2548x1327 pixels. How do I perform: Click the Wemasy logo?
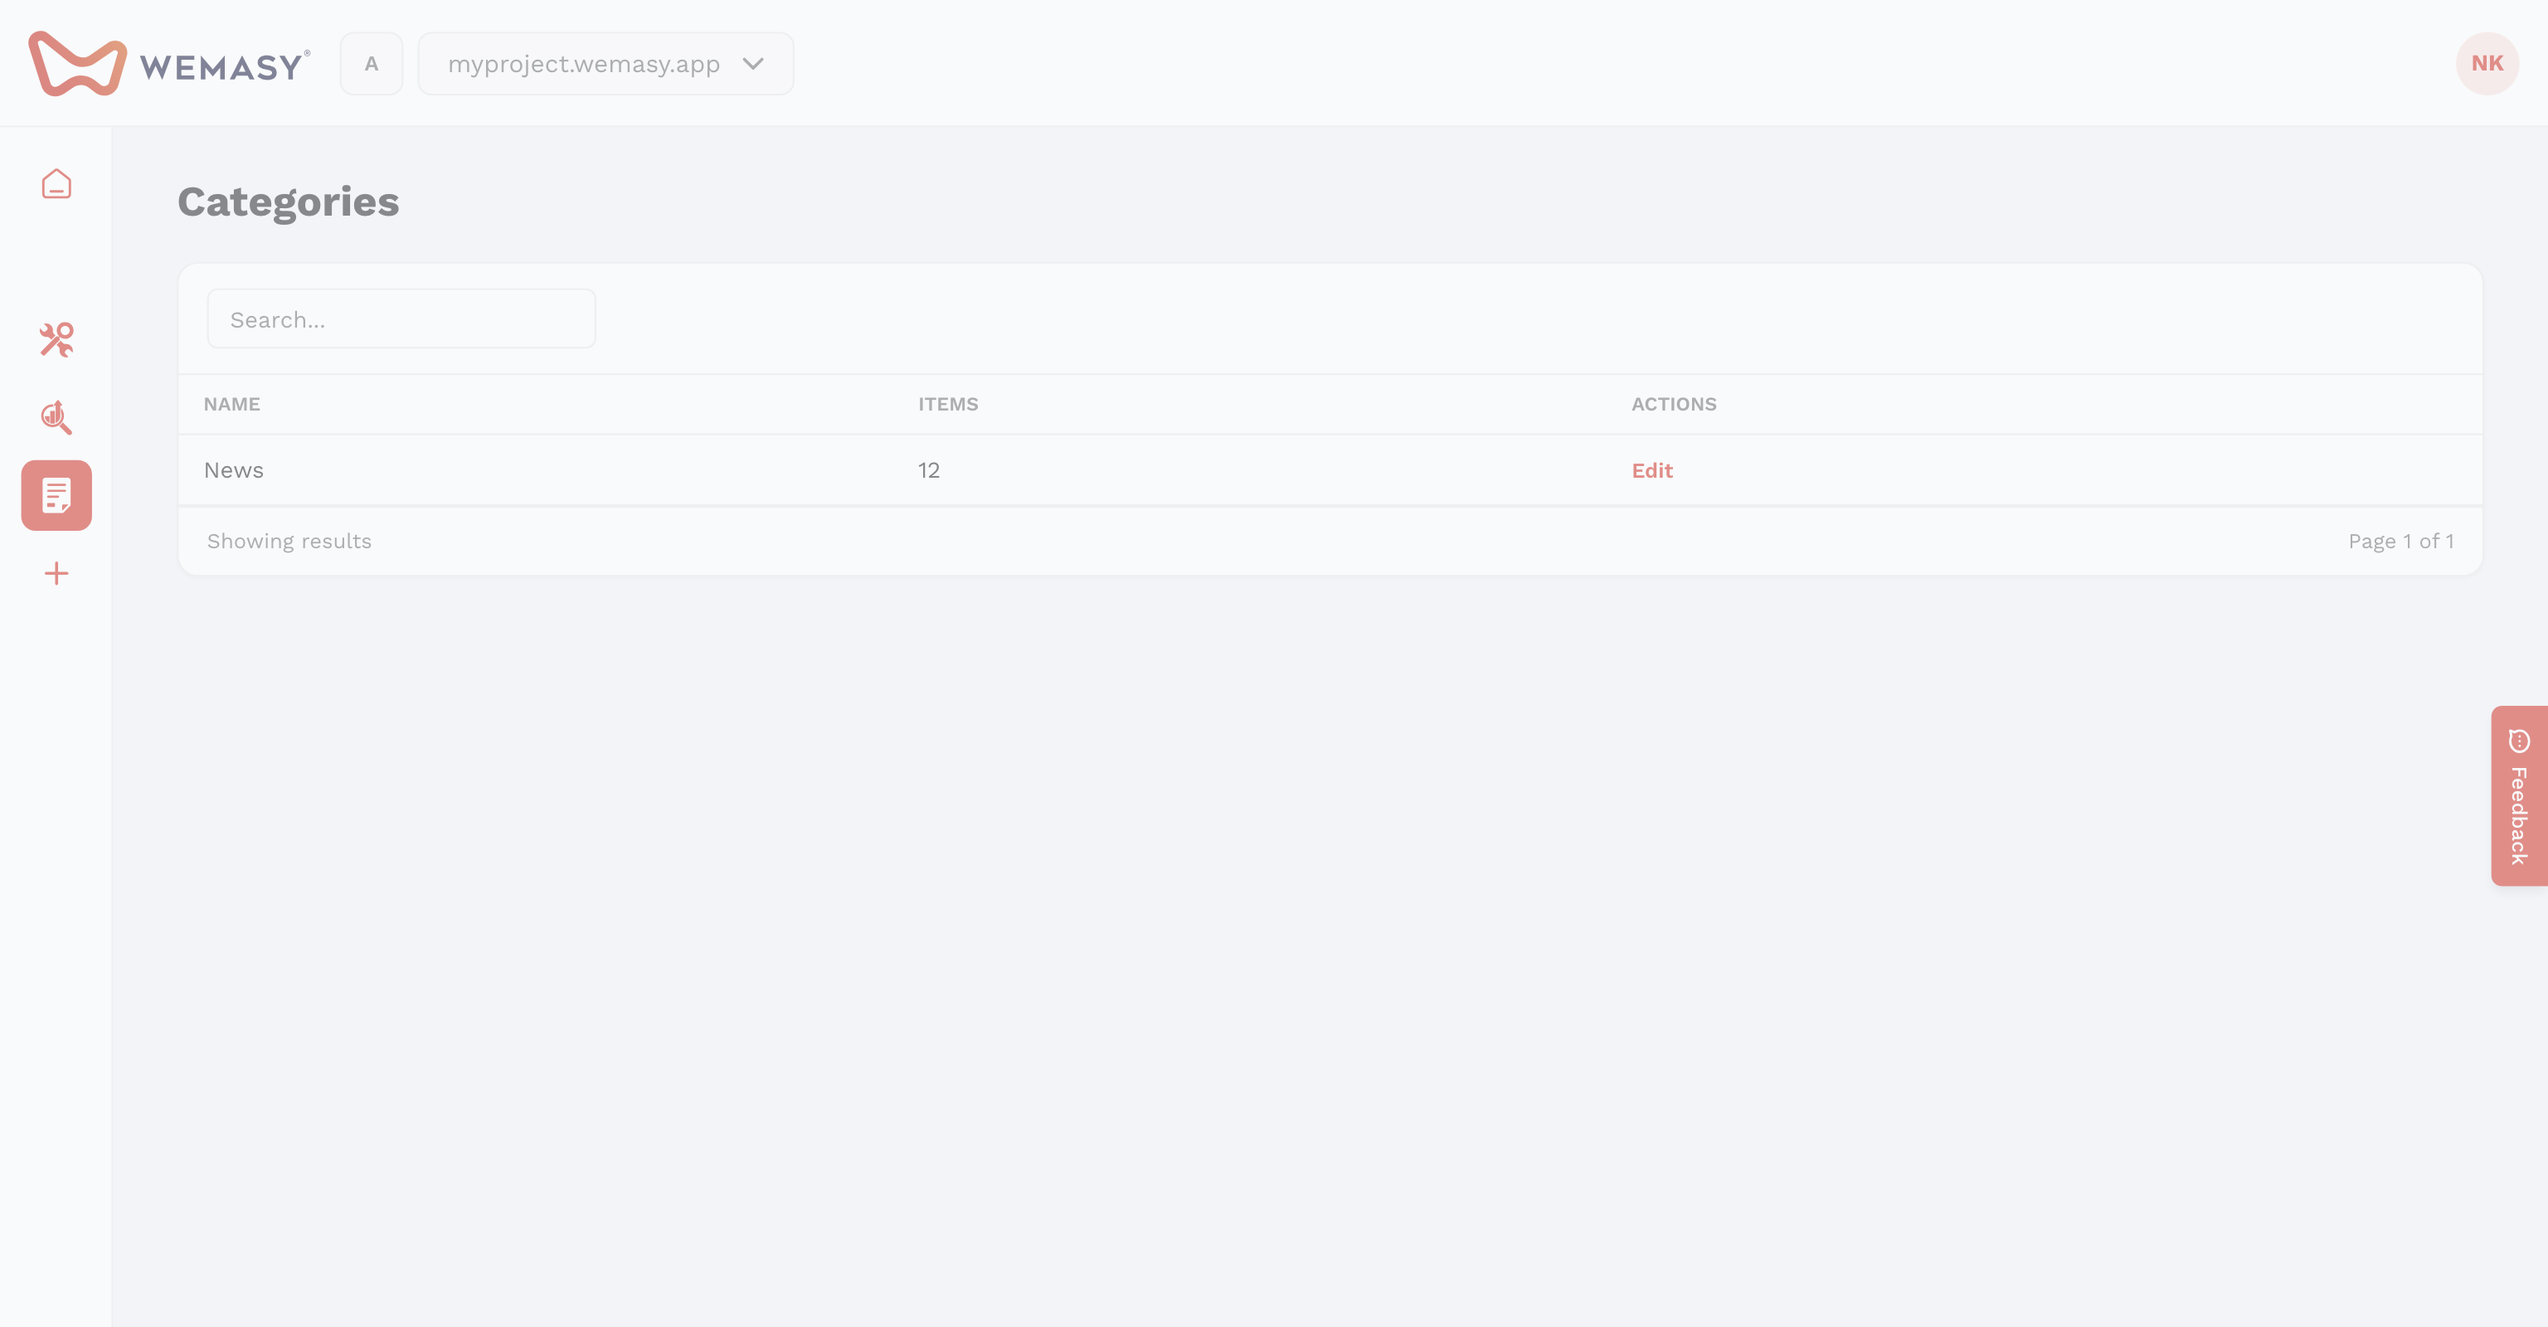(x=169, y=63)
